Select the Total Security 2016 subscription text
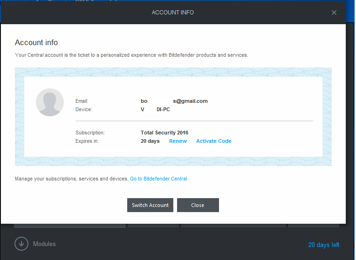The height and width of the screenshot is (260, 356). pyautogui.click(x=164, y=133)
